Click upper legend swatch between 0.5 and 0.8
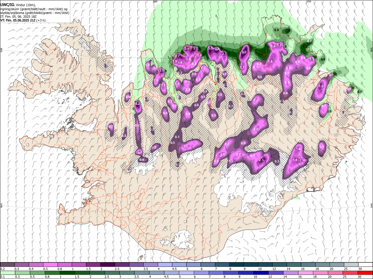Screen dimensions: 373x279 tap(50, 264)
